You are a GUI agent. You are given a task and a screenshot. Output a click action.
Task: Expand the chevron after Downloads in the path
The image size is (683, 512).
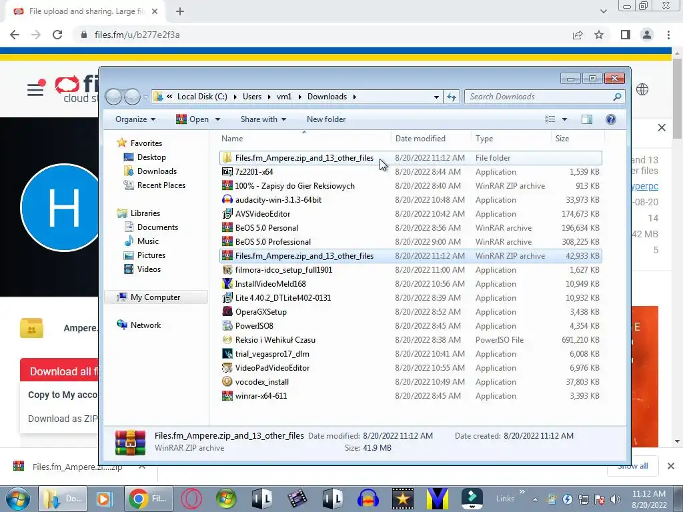(355, 97)
